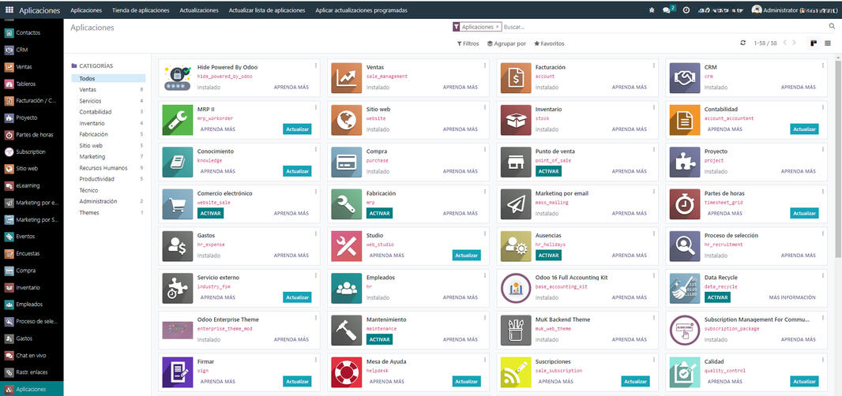This screenshot has width=842, height=396.
Task: Open Favoritos dropdown
Action: (549, 43)
